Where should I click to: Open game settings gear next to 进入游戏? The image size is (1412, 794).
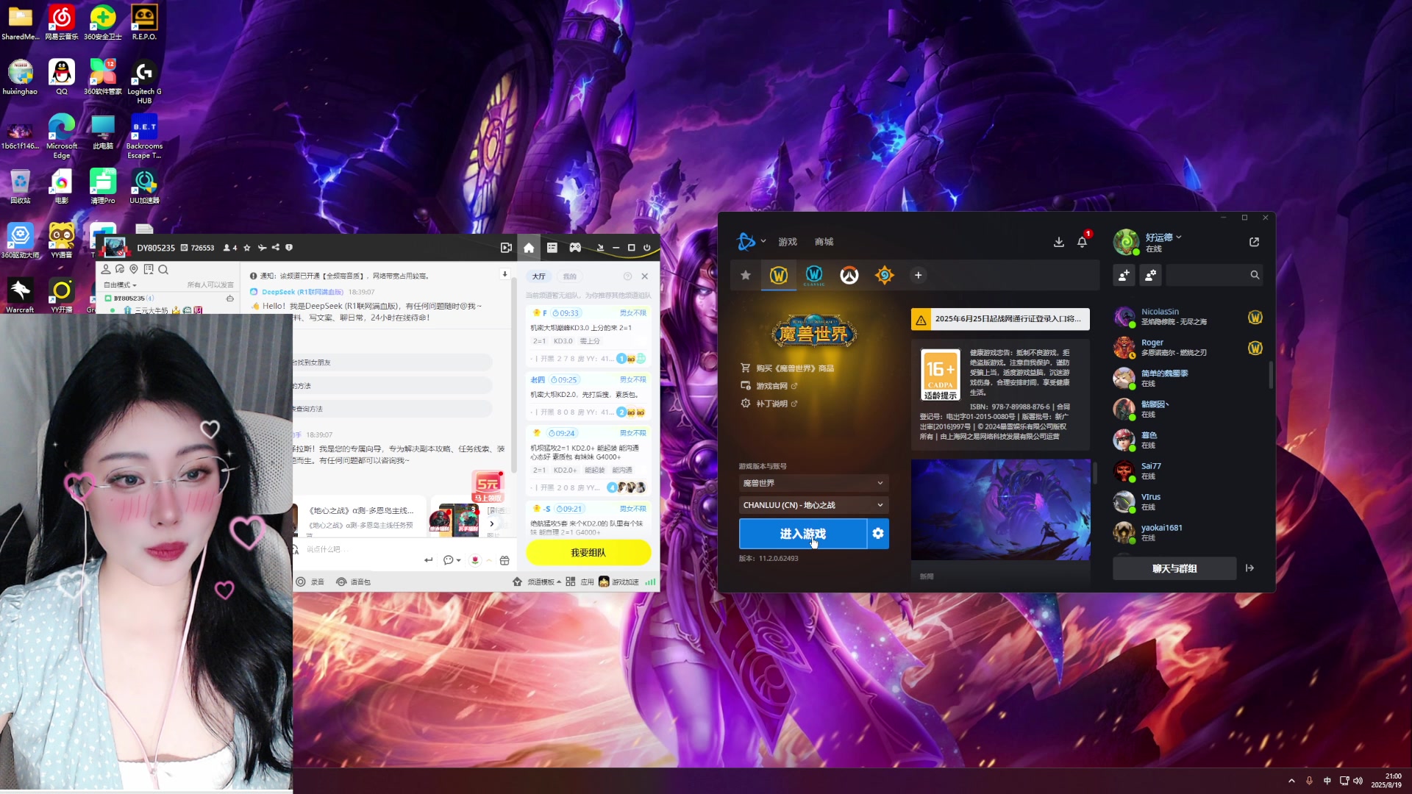[878, 534]
